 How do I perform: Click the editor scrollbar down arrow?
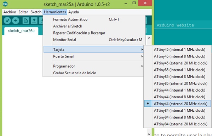[149, 134]
